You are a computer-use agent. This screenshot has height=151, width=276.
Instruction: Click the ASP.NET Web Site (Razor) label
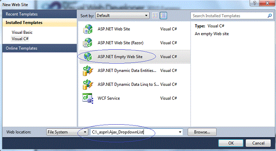(x=121, y=43)
